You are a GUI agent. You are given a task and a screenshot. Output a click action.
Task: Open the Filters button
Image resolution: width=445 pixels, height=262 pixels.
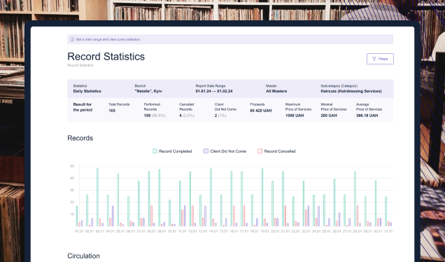[380, 59]
